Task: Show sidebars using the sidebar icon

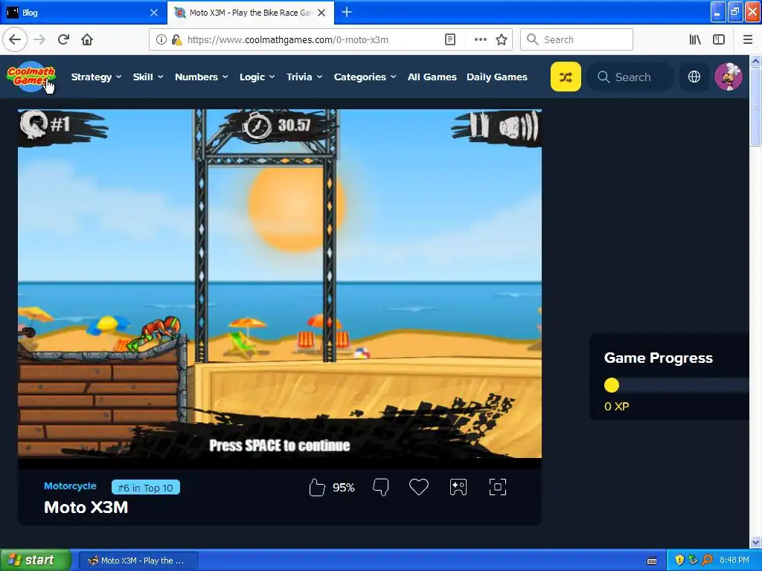Action: (x=719, y=39)
